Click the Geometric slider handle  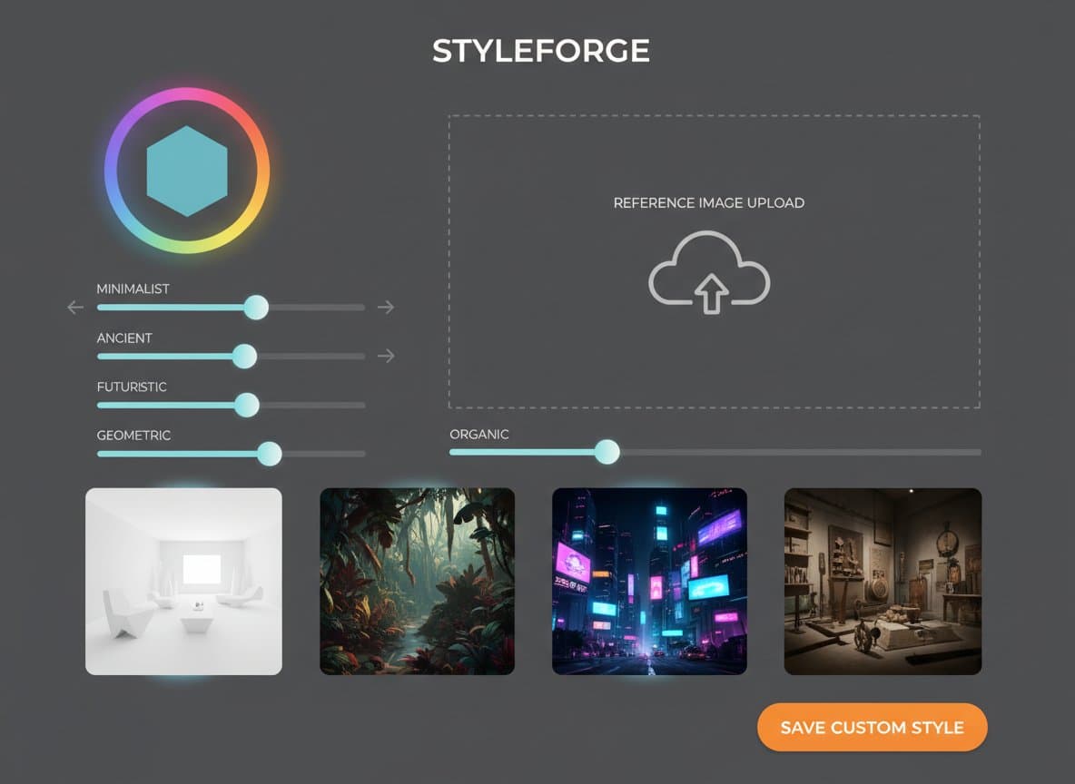[269, 454]
